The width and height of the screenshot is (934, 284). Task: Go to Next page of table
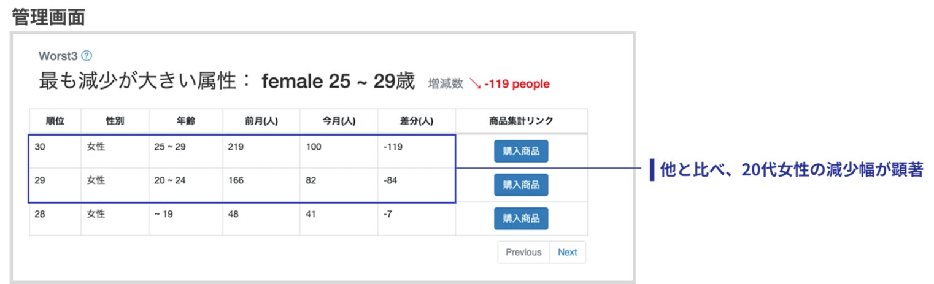pos(568,252)
